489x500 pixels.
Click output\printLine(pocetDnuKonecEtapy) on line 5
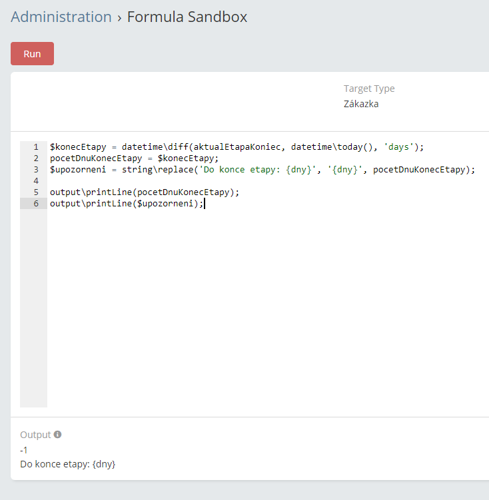tap(144, 192)
